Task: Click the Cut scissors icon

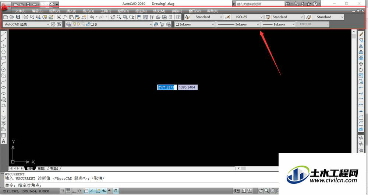Action: 59,17
